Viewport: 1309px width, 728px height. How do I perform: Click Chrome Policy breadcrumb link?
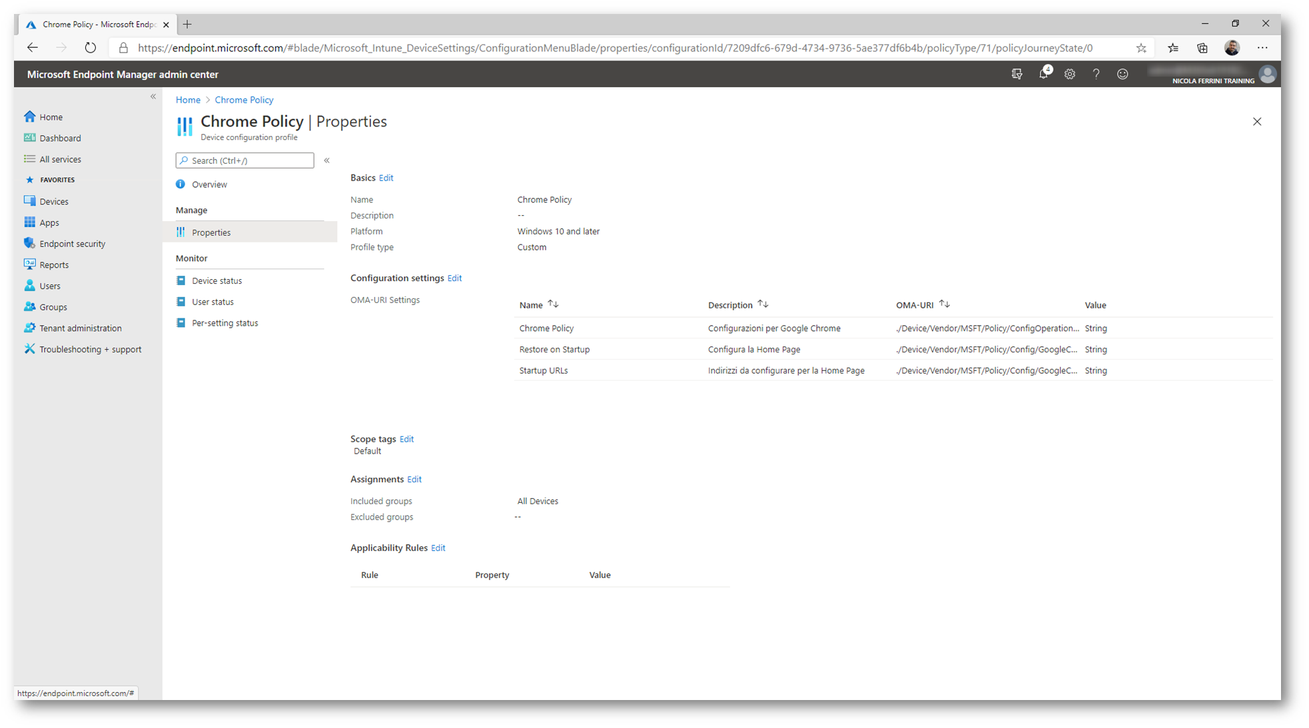coord(244,100)
